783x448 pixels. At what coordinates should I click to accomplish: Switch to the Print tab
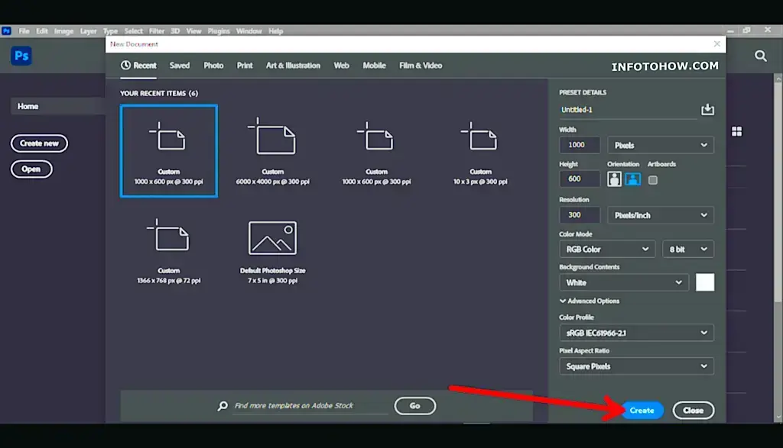point(245,66)
